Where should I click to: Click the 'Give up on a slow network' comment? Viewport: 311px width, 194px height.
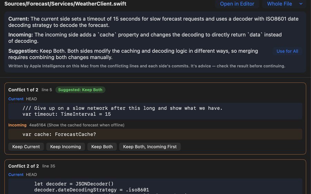click(122, 108)
